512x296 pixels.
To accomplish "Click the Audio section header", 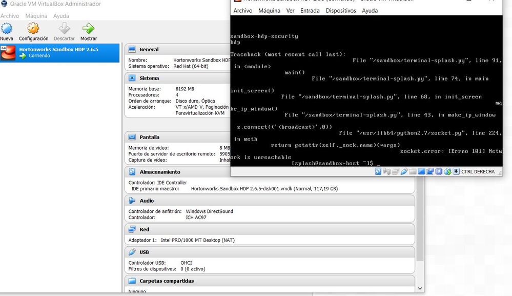I will click(147, 201).
